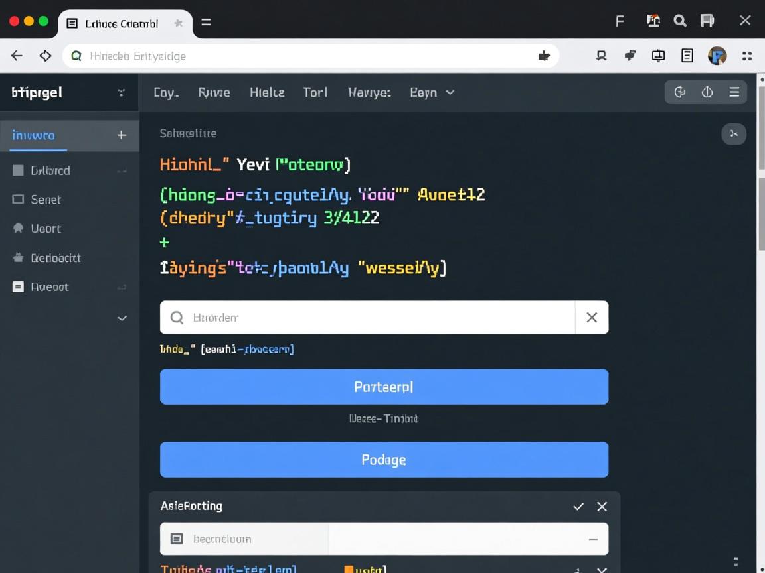Click the half-circle contrast toggle icon
This screenshot has height=573, width=765.
click(x=707, y=92)
